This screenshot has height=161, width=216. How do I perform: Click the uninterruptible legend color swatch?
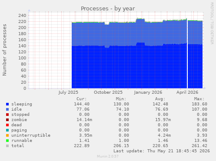(7, 135)
